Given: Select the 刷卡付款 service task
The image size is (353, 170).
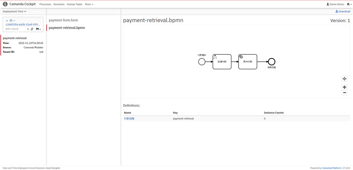Looking at the screenshot, I should pyautogui.click(x=248, y=62).
